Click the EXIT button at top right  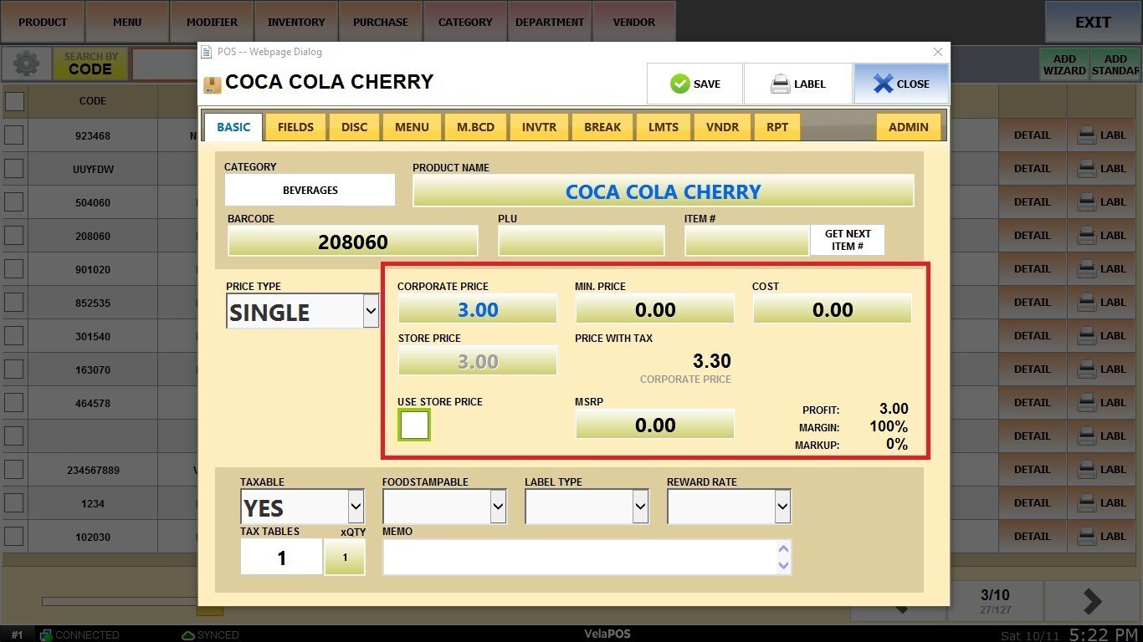(x=1093, y=22)
